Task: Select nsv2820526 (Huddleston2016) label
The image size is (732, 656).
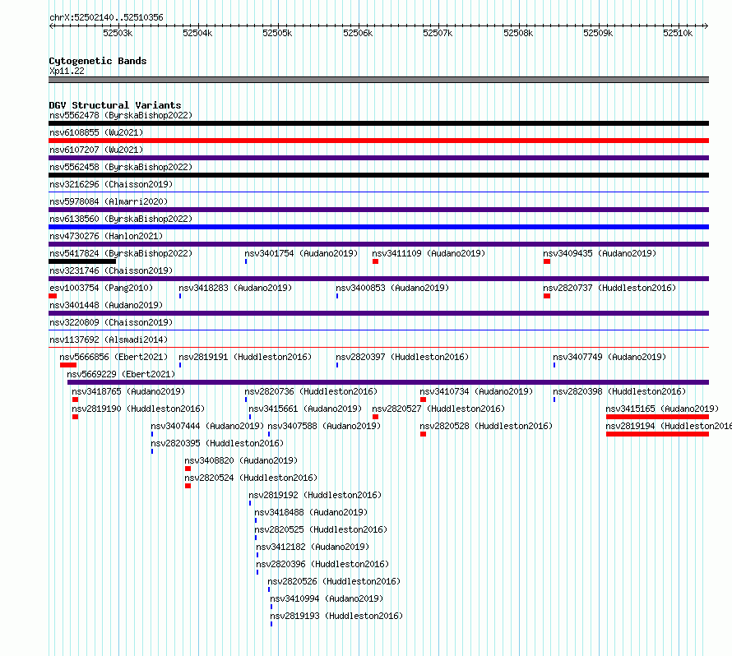Action: (334, 581)
